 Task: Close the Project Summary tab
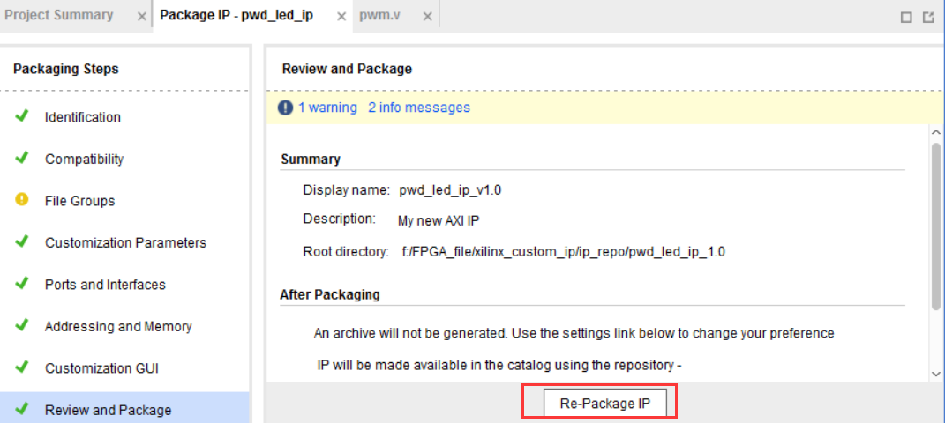142,17
